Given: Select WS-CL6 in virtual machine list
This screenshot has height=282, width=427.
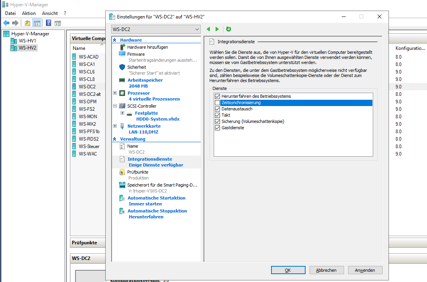Looking at the screenshot, I should [x=86, y=71].
